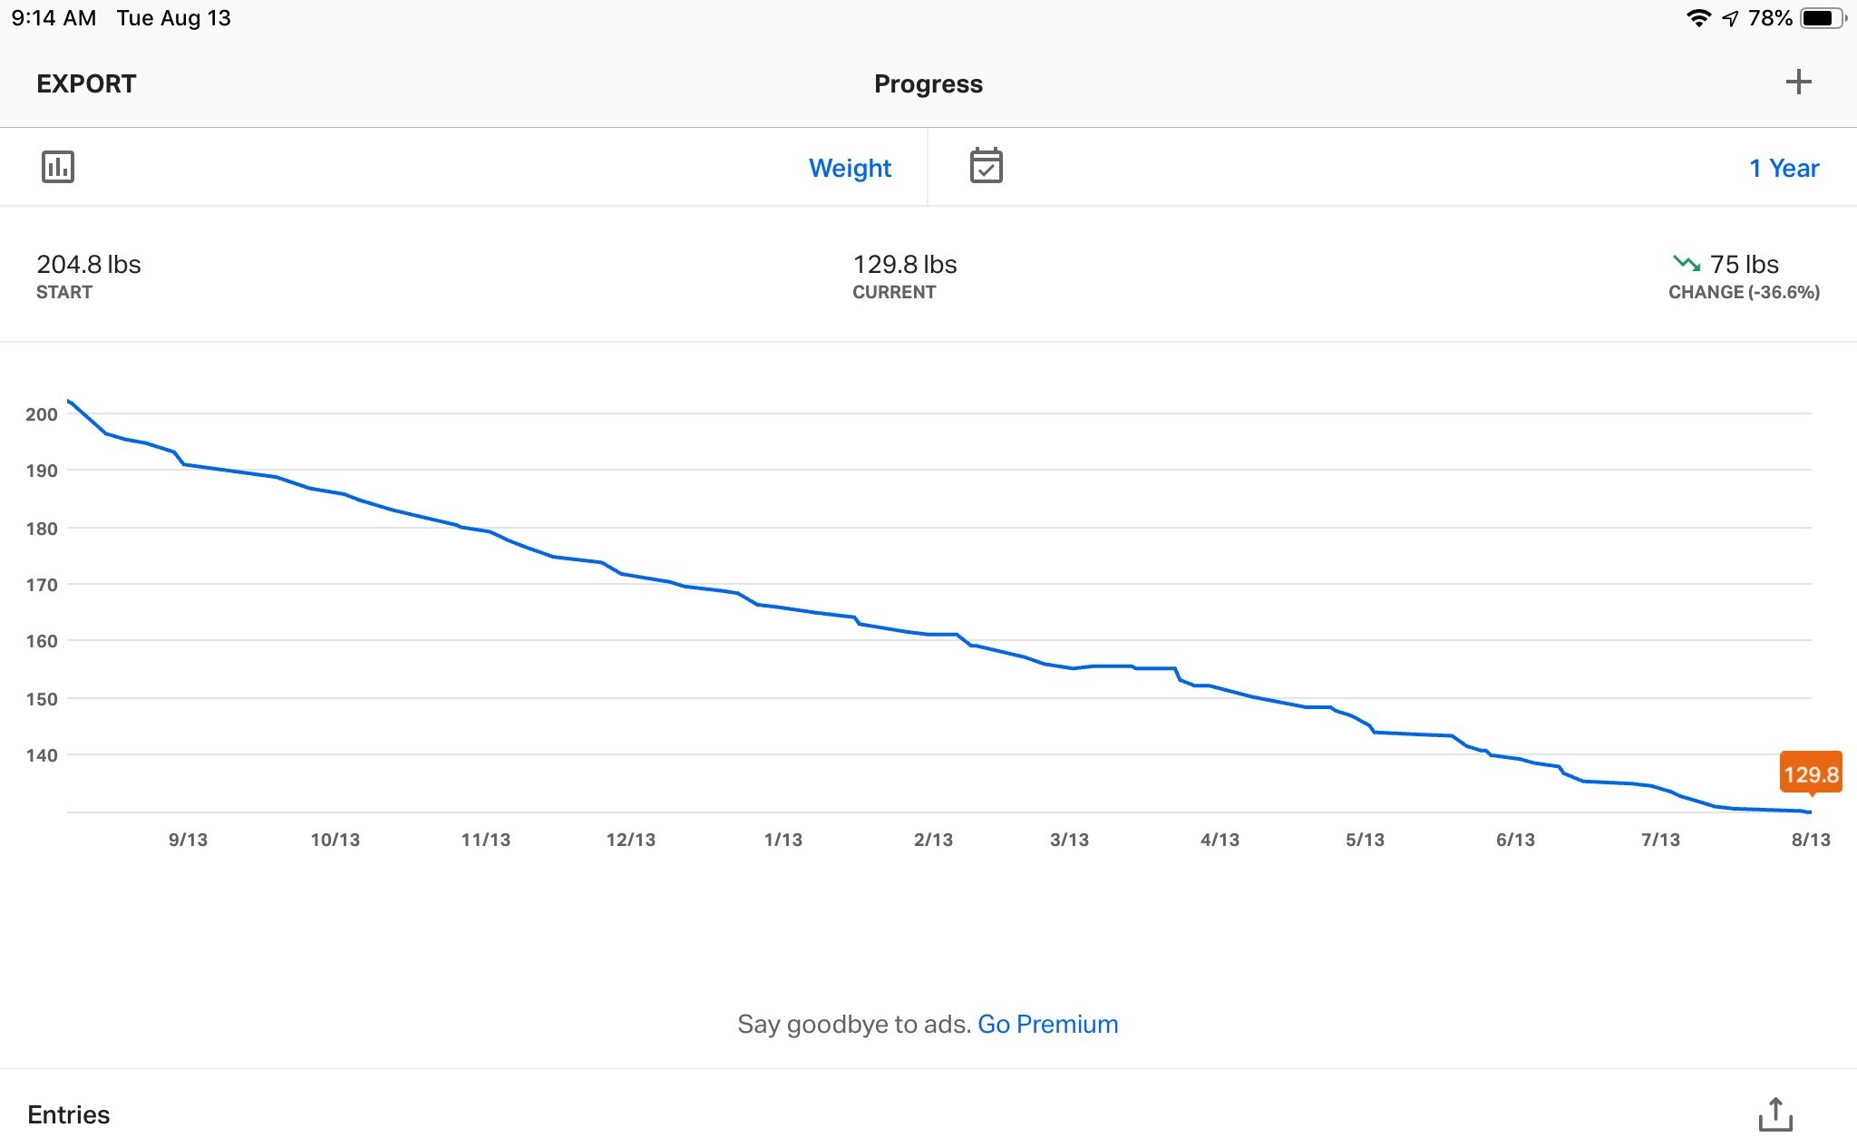Tap the location arrow in status bar
1857x1147 pixels.
coord(1730,18)
